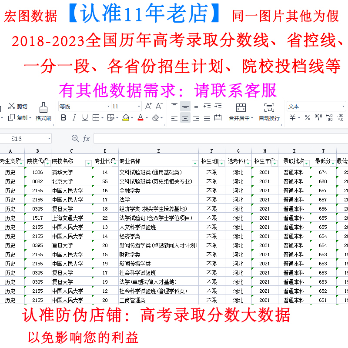Decrease font size A- icon
Viewport: 348px width, 348px height.
click(159, 106)
